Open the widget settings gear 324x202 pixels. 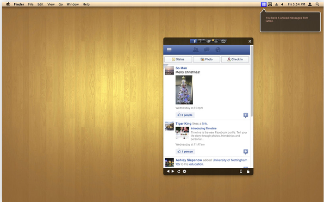(185, 171)
